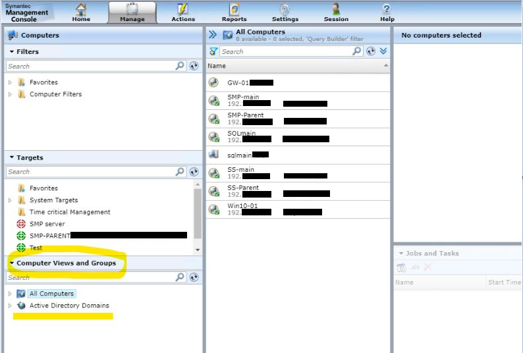Select computer SMP-Parent in list

(298, 119)
